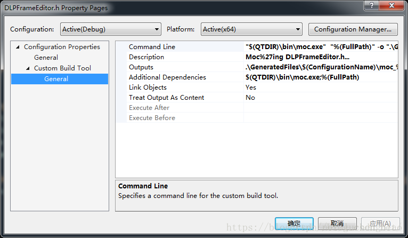Select the Outputs property label
This screenshot has width=408, height=238.
point(141,67)
